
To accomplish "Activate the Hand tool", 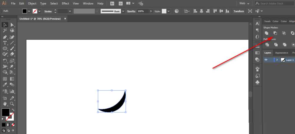I will pos(5,104).
